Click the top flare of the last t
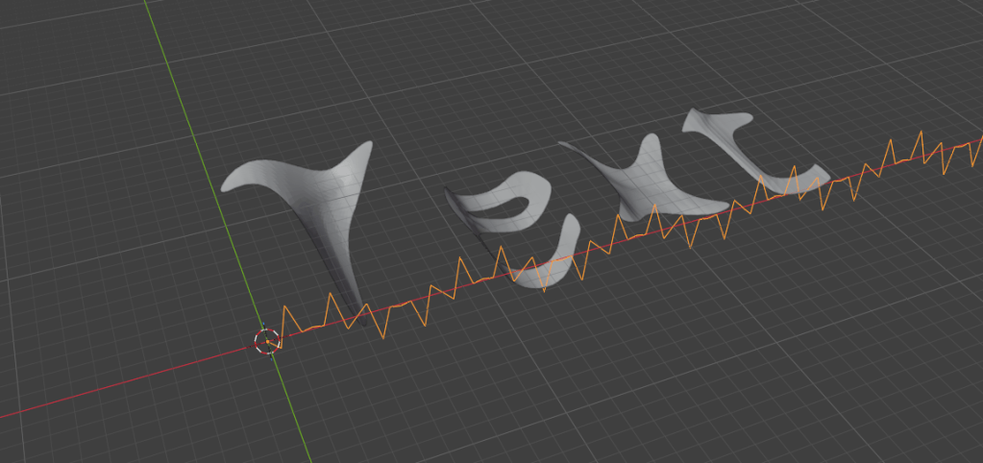Screen dimensions: 983x463 point(715,119)
